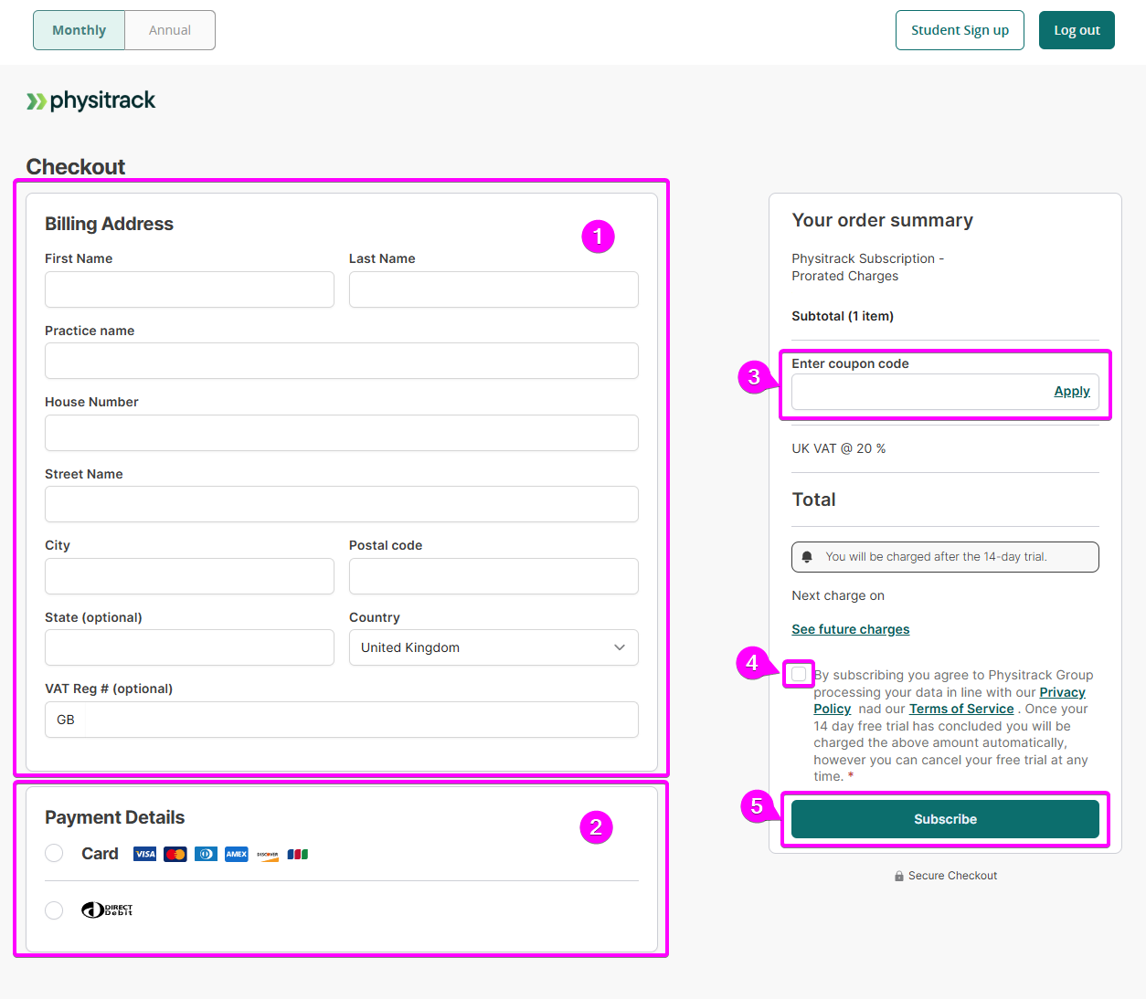The height and width of the screenshot is (999, 1146).
Task: Focus the Last Name field
Action: click(x=493, y=289)
